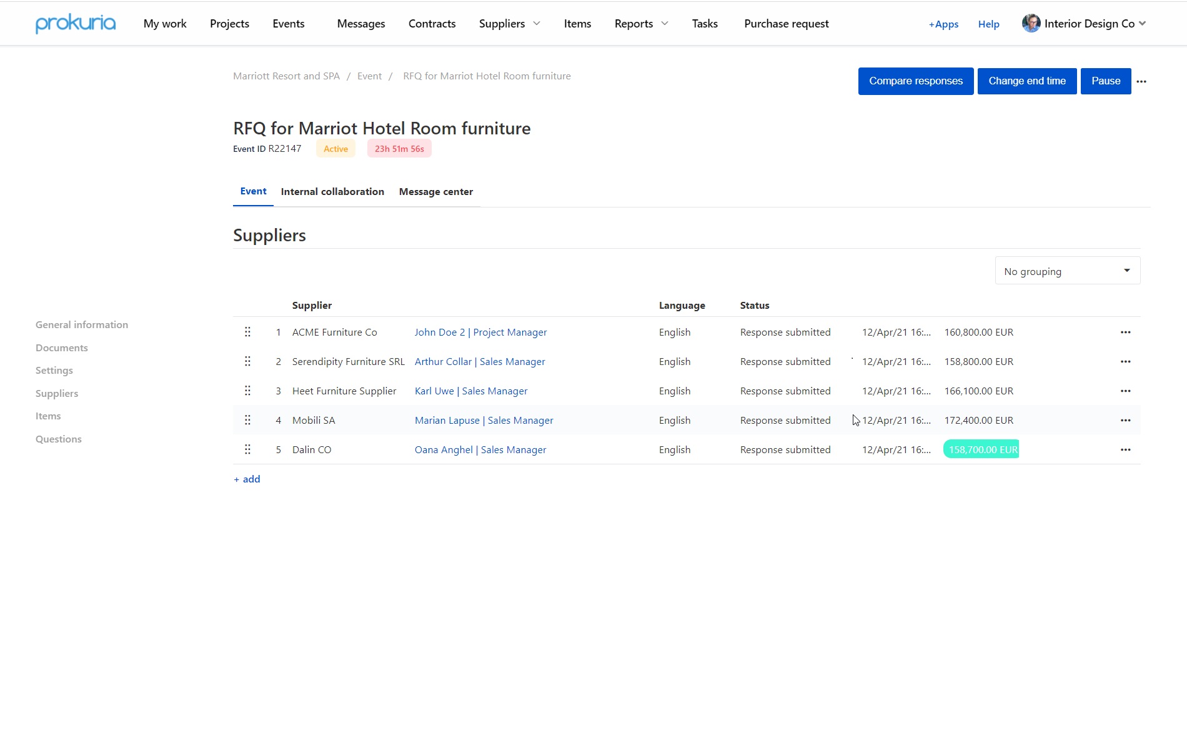Open more options menu beside Pause button
1187x745 pixels.
(1141, 81)
